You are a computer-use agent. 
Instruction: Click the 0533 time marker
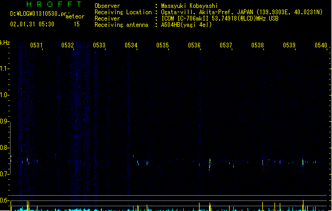point(99,45)
